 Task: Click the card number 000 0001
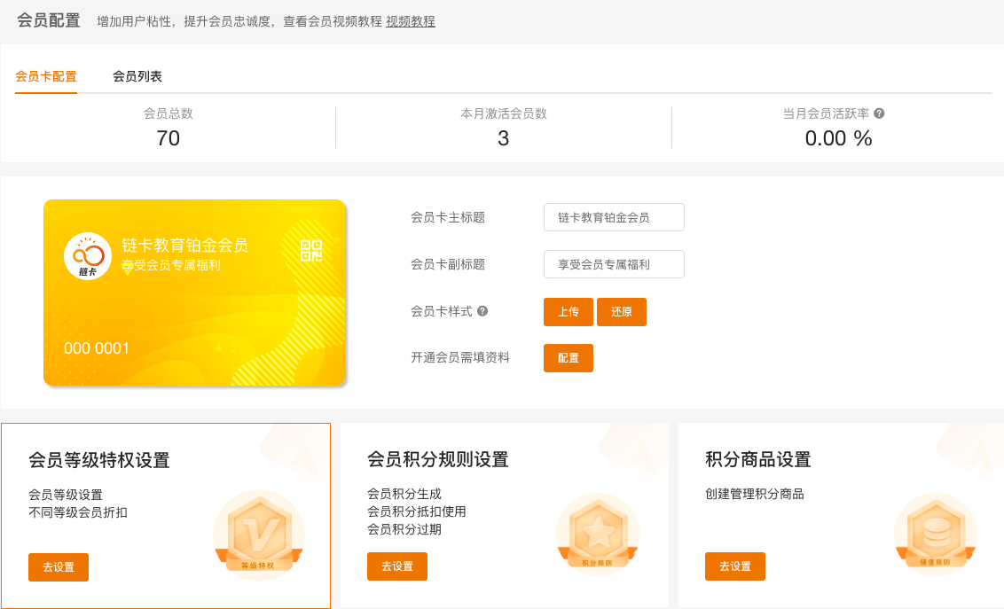97,348
